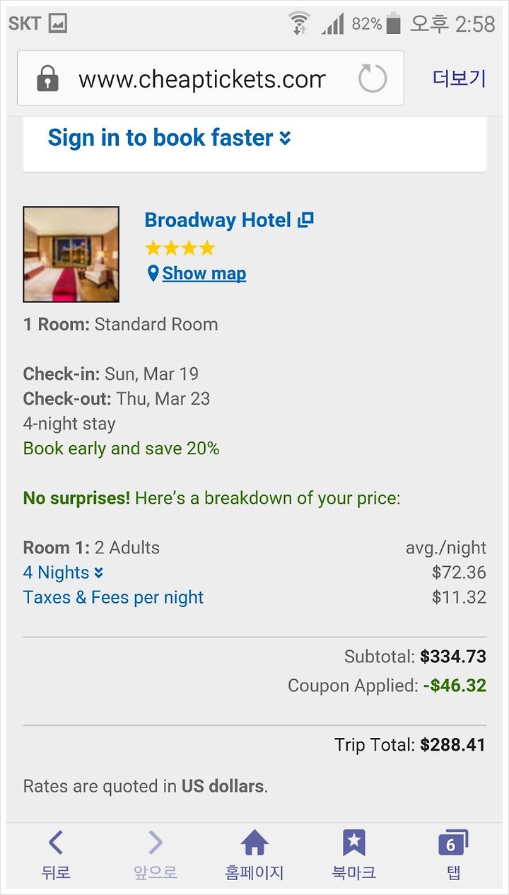The width and height of the screenshot is (509, 895).
Task: Tap the external-link icon beside Broadway Hotel
Action: (305, 220)
